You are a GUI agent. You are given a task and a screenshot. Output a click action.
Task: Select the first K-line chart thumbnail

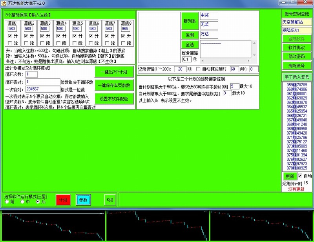coord(53,226)
